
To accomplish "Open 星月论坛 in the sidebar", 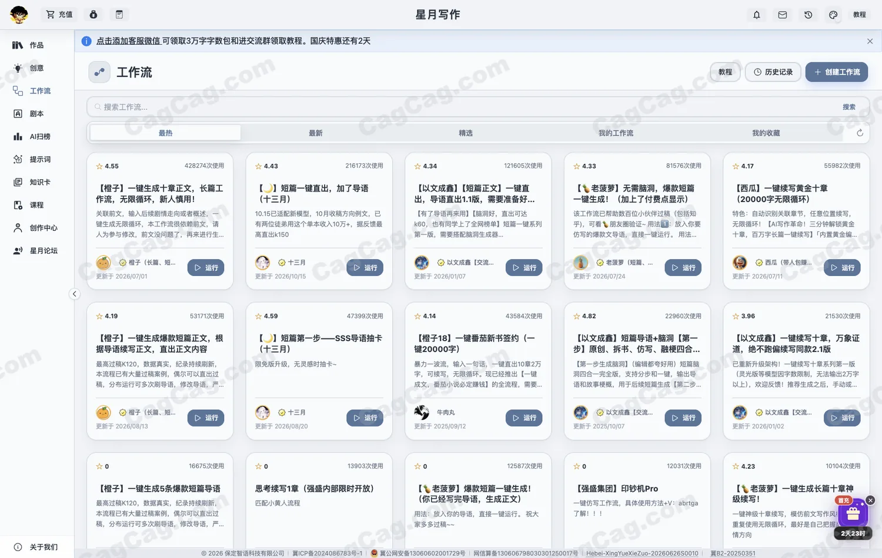I will point(36,251).
